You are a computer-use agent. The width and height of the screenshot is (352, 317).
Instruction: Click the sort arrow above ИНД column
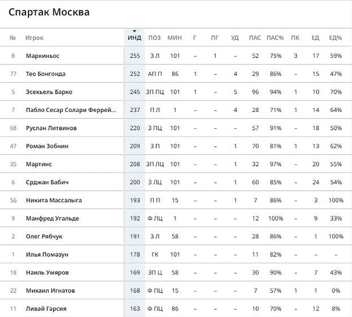135,31
